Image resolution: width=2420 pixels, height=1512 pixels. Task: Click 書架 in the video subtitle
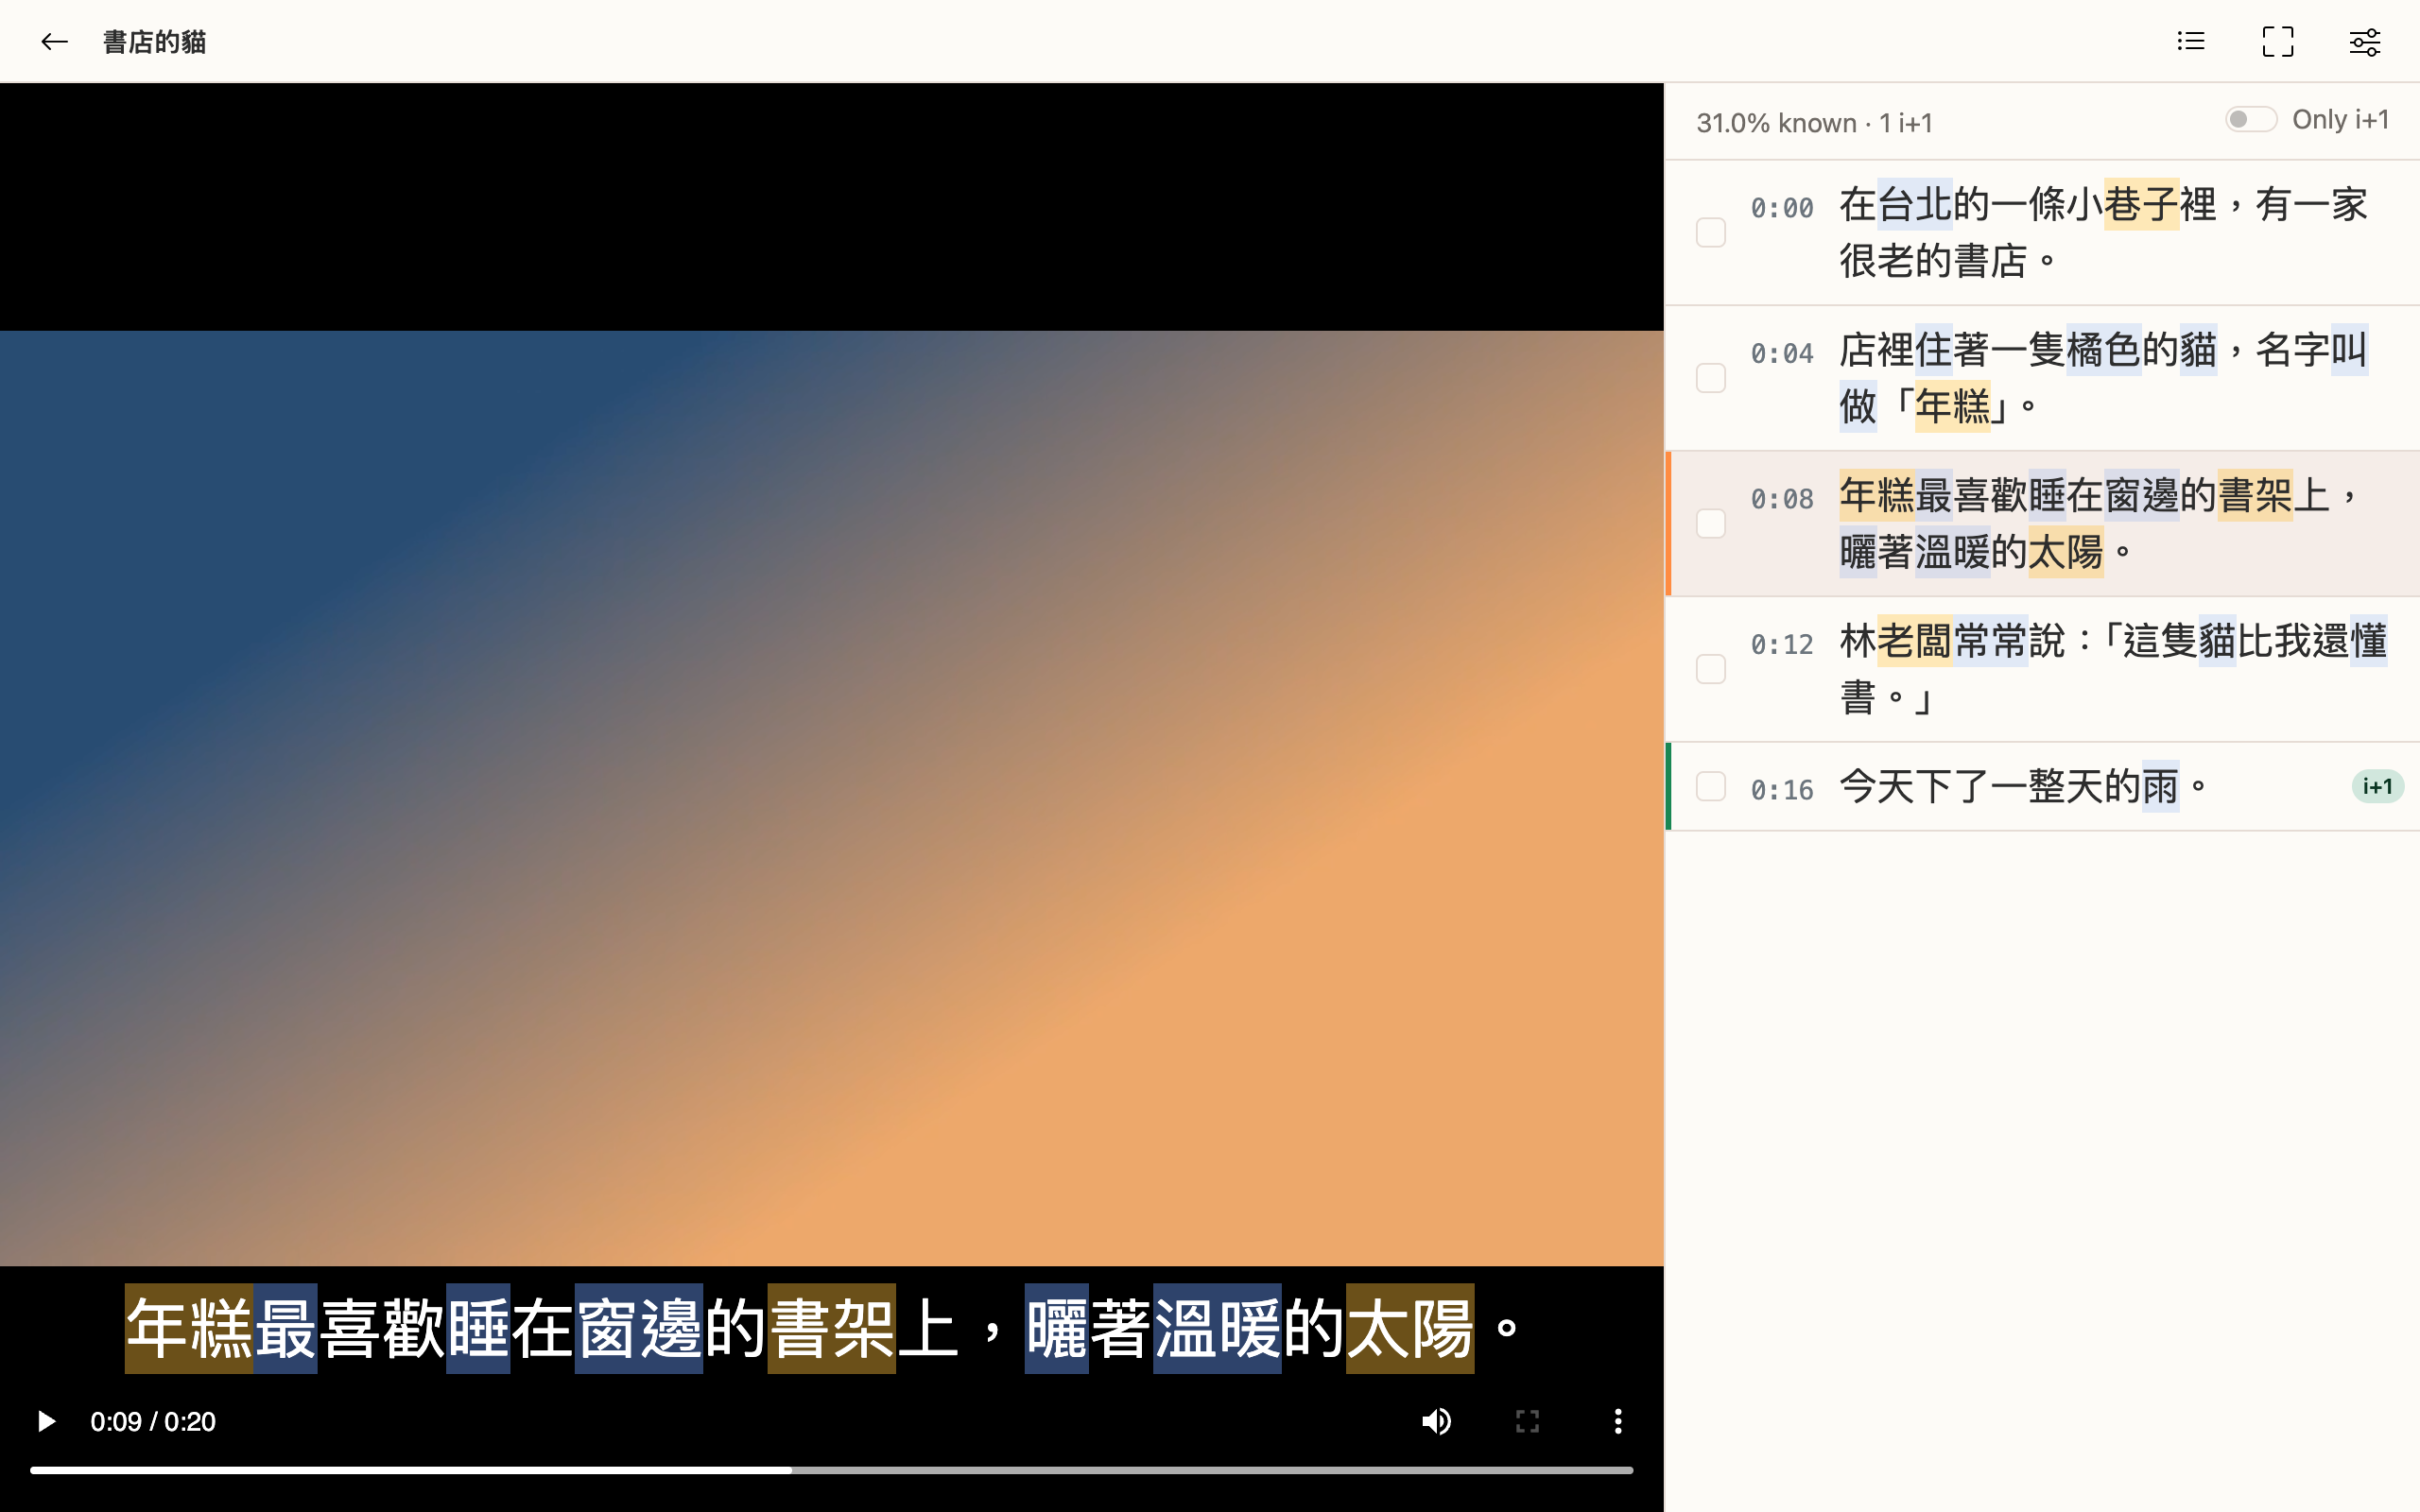pyautogui.click(x=831, y=1328)
